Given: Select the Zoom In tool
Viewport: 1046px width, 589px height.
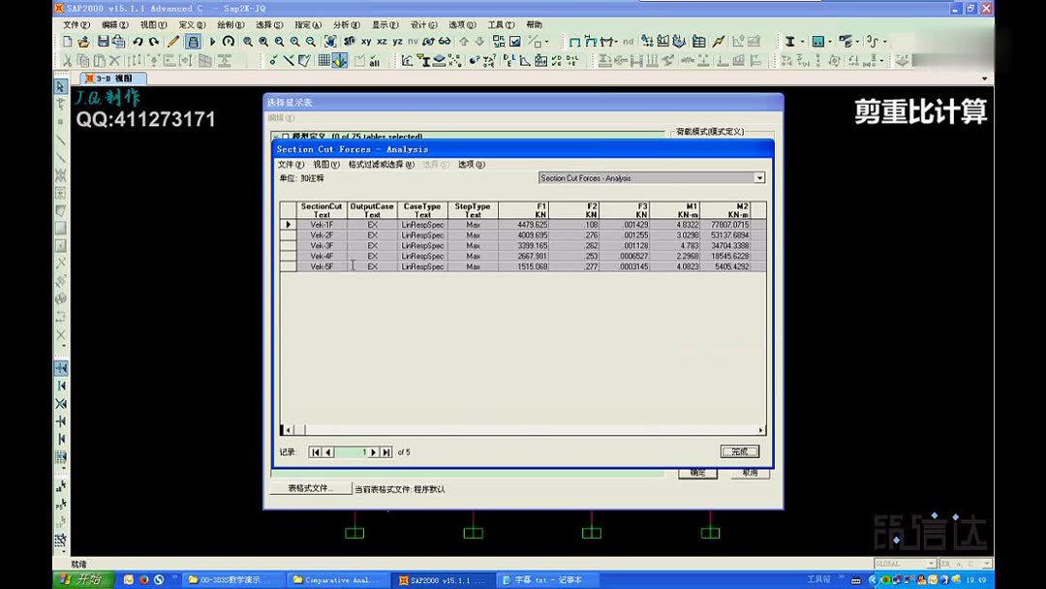Looking at the screenshot, I should [x=294, y=42].
